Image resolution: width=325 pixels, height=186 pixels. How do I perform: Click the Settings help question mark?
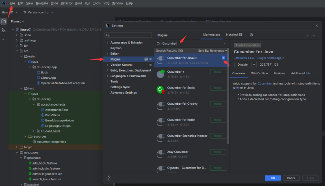108,178
